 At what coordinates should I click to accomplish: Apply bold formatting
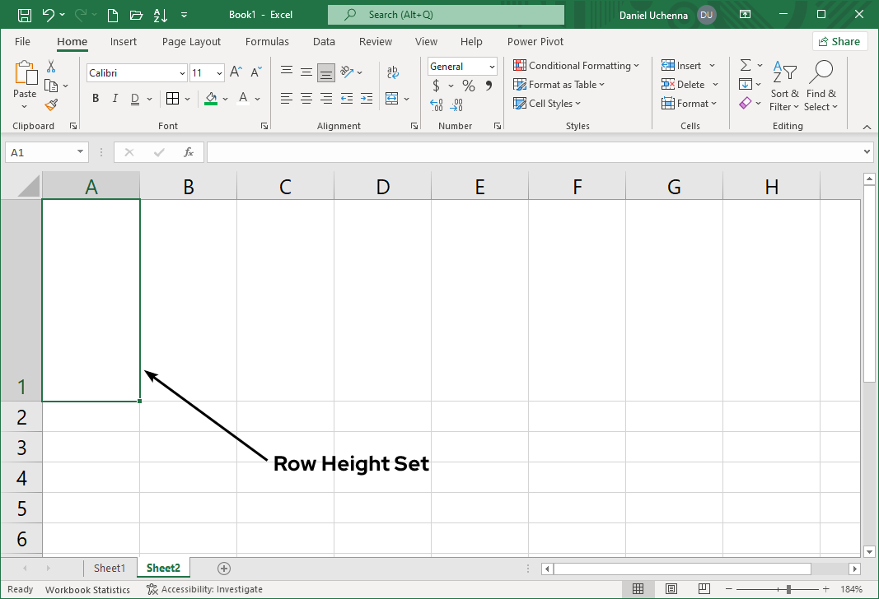(95, 98)
